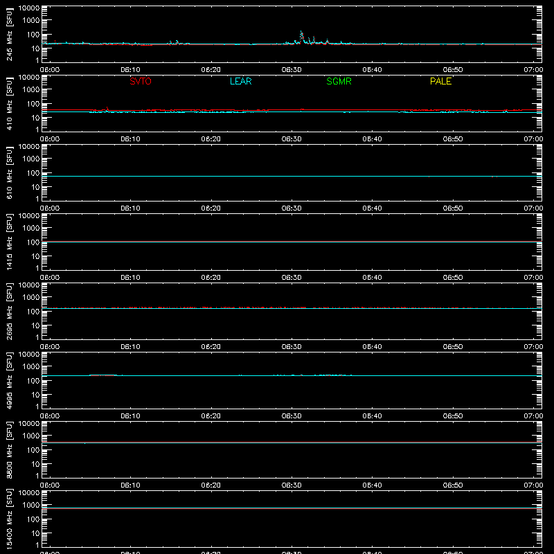Screen dimensions: 554x554
Task: Click 07:00 time label under the 8800 MHz plot
Action: 533,485
